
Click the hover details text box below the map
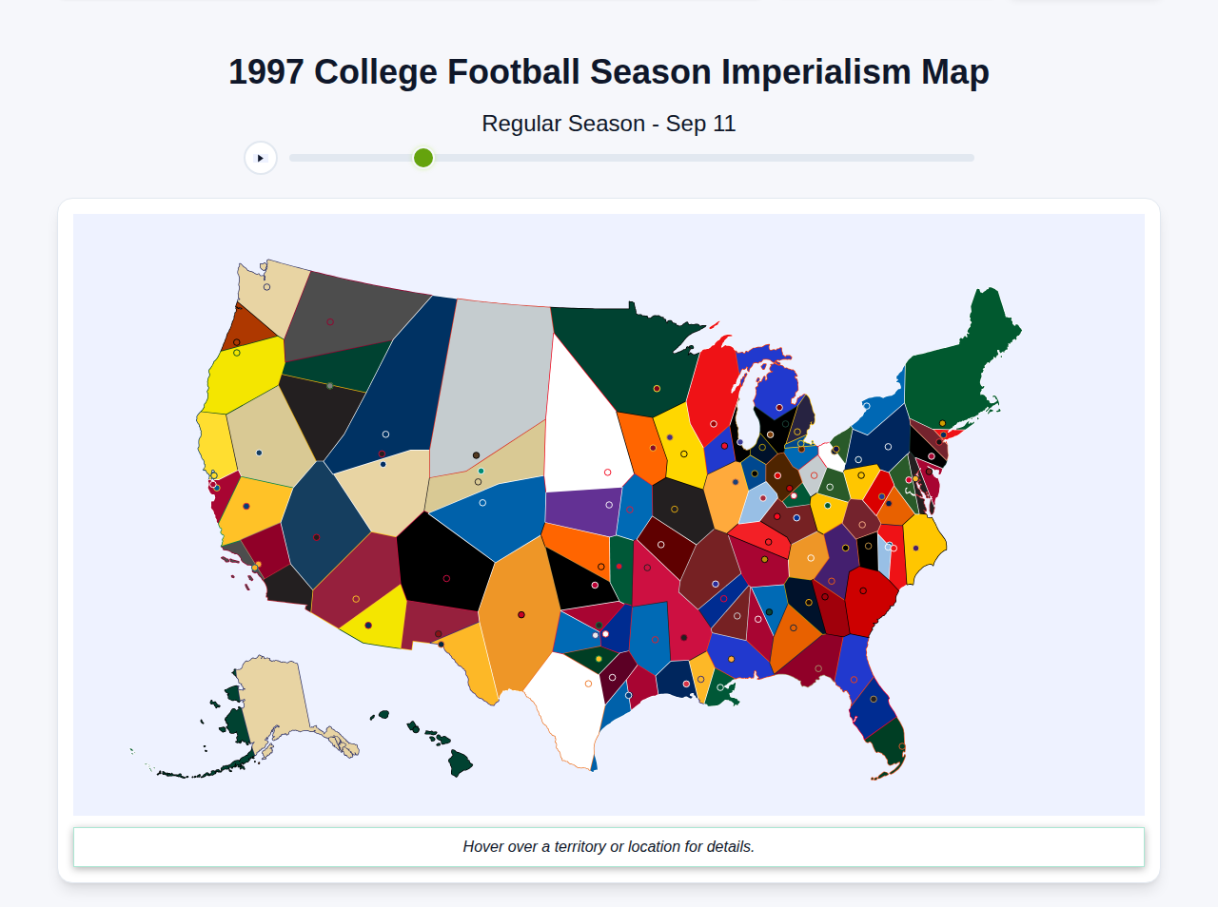click(x=609, y=846)
